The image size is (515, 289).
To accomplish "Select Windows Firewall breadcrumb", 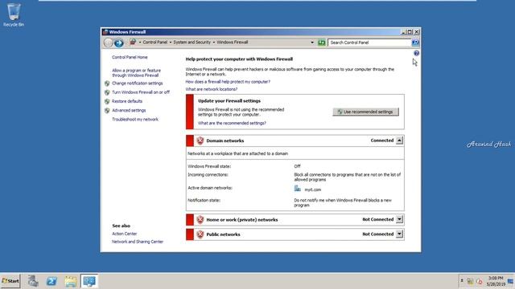I will click(x=233, y=43).
